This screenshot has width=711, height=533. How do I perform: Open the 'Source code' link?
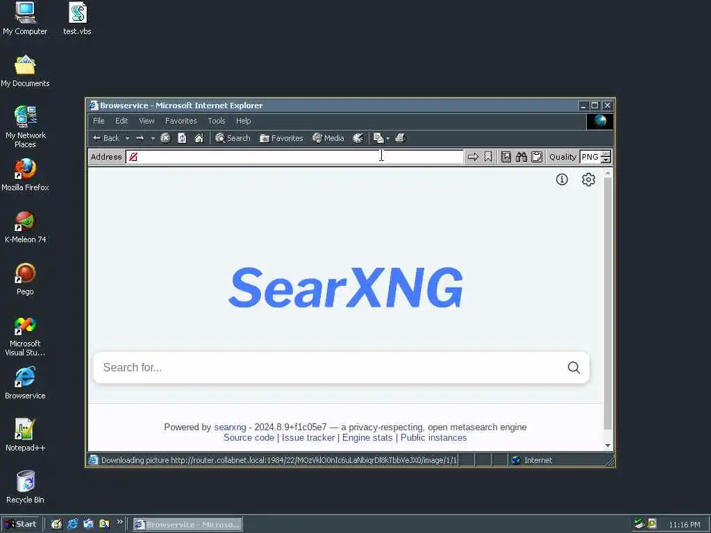coord(249,438)
